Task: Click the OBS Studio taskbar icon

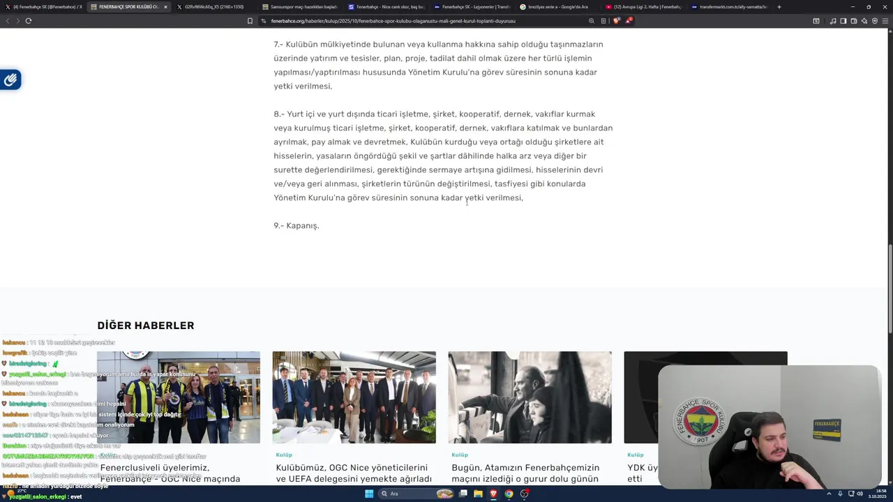Action: (x=525, y=494)
